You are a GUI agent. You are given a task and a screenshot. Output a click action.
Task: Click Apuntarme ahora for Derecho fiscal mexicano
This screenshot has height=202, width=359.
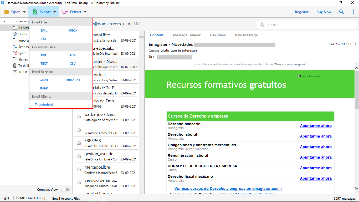pyautogui.click(x=316, y=178)
